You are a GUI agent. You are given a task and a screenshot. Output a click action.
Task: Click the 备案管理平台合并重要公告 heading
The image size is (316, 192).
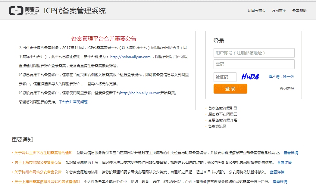click(104, 39)
